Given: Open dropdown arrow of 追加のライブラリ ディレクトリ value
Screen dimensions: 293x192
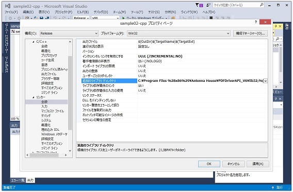Looking at the screenshot, I should [265, 81].
